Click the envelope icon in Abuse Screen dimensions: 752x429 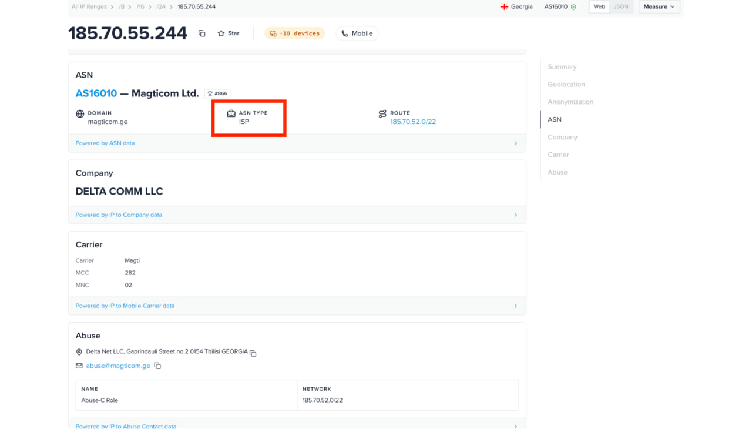pyautogui.click(x=79, y=366)
